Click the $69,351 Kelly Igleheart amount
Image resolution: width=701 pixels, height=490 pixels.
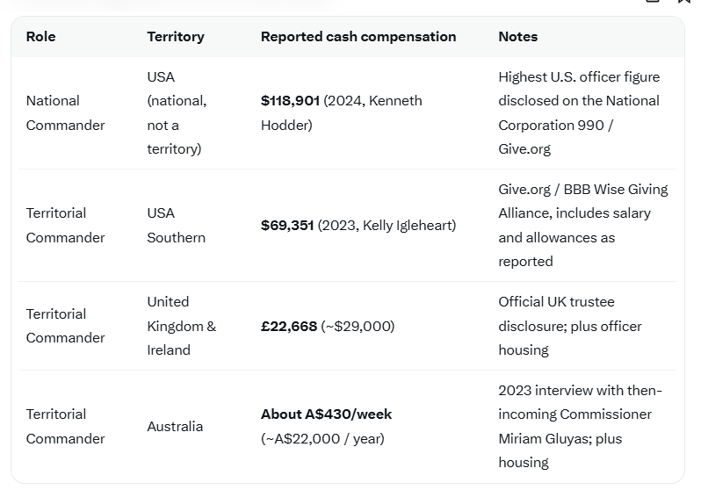[358, 226]
